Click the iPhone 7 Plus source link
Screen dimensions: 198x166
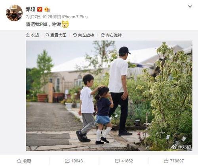(x=75, y=17)
